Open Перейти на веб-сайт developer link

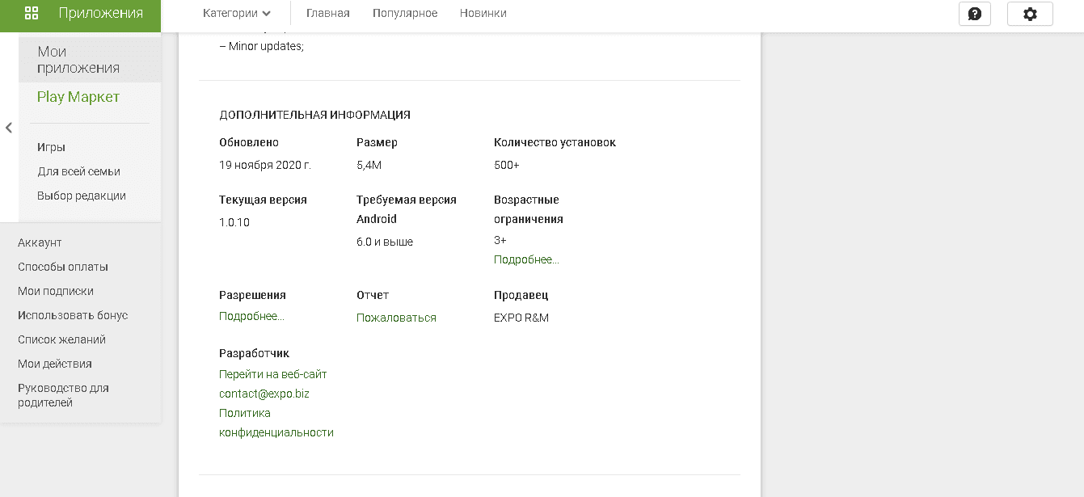click(272, 374)
